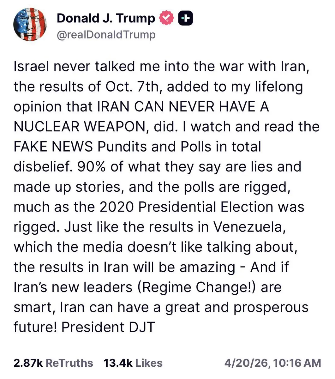Viewport: 335px width, 379px height.
Task: Visit the @realDonaldTrump handle link
Action: [106, 35]
